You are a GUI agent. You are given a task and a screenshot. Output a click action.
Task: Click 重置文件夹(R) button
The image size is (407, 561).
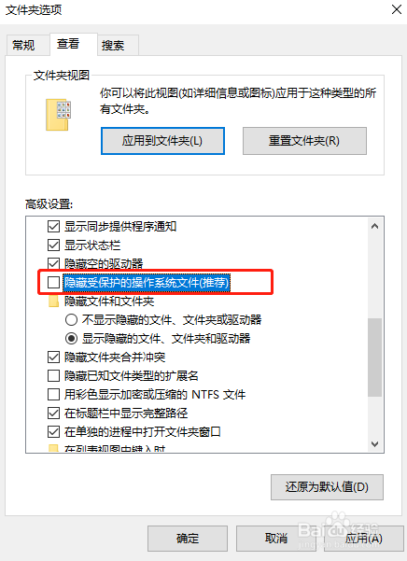click(304, 141)
